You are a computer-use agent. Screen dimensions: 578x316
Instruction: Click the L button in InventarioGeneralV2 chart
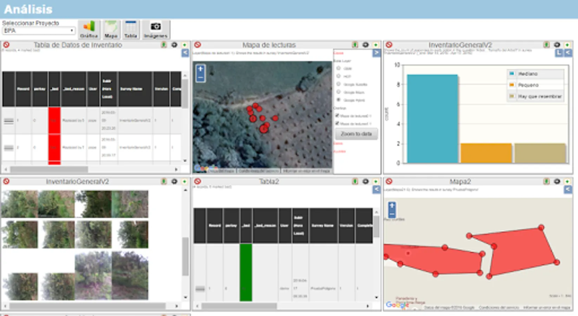(559, 53)
